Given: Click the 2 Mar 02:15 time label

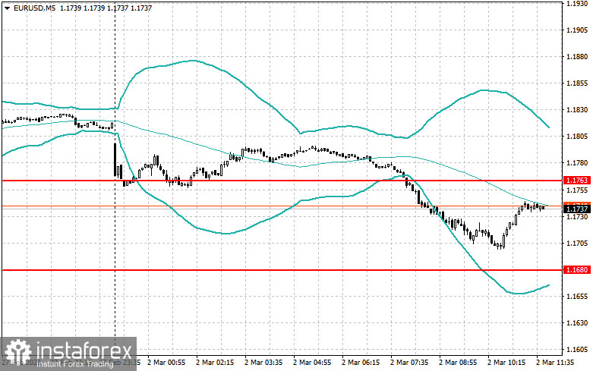Looking at the screenshot, I should click(x=215, y=363).
